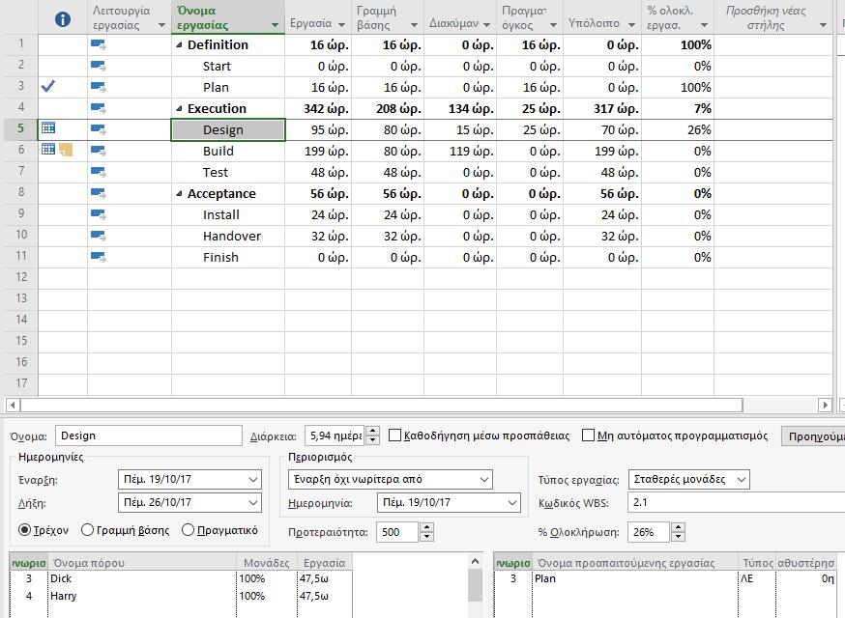Click the Προηγούμενο button
The width and height of the screenshot is (845, 618).
coord(813,436)
